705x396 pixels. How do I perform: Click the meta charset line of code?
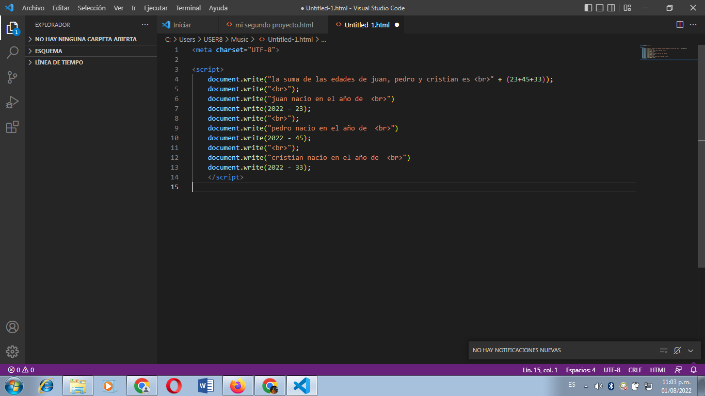pyautogui.click(x=235, y=50)
